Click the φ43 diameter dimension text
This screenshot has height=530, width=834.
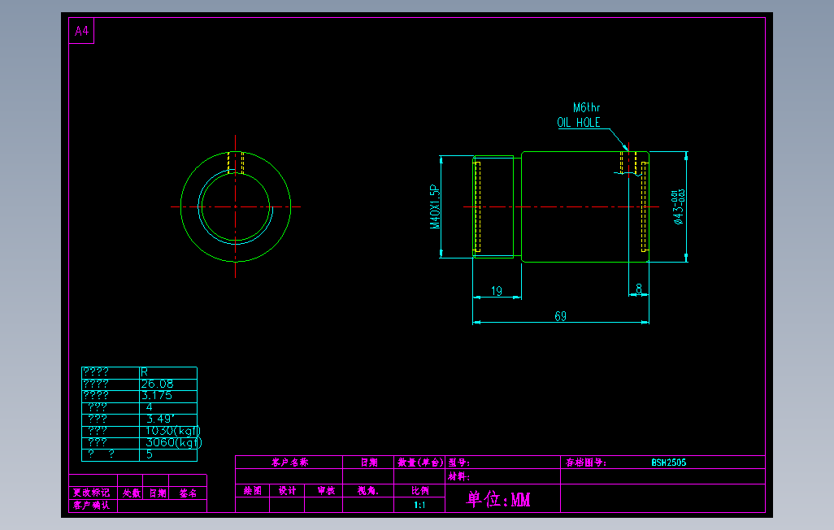click(678, 207)
